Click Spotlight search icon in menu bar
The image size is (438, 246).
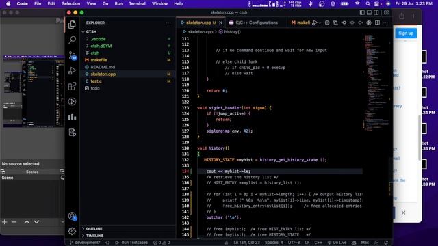click(368, 3)
